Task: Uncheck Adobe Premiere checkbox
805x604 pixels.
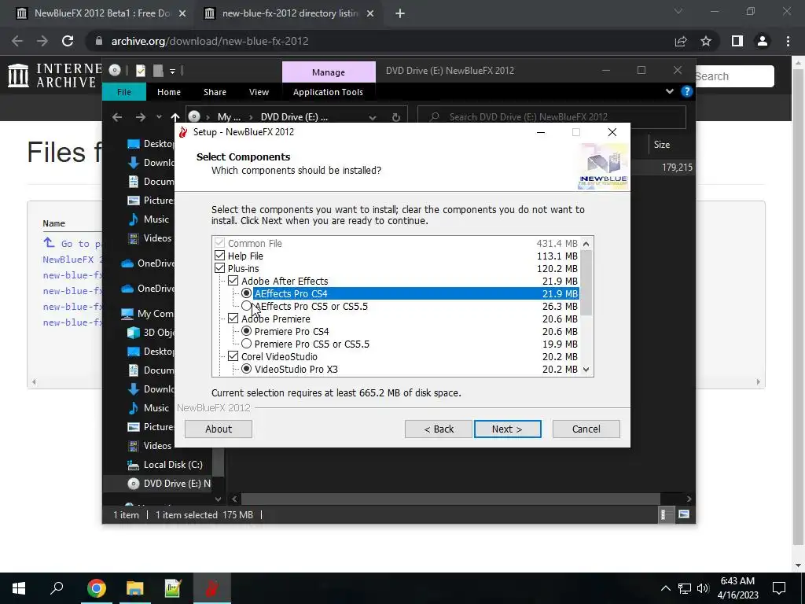Action: pos(233,319)
